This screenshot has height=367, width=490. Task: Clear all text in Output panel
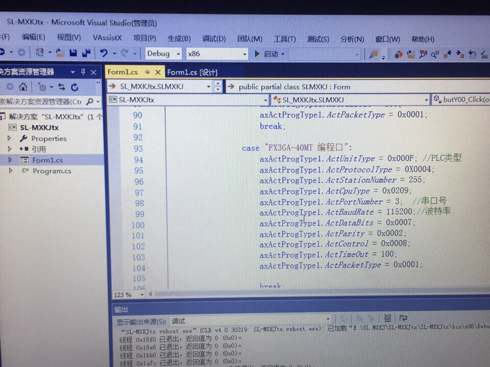[x=387, y=318]
